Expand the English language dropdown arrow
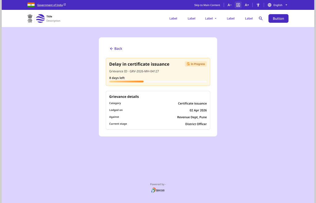The height and width of the screenshot is (203, 316). 286,5
